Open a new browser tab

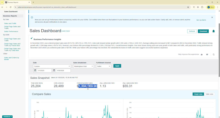coord(33,2)
